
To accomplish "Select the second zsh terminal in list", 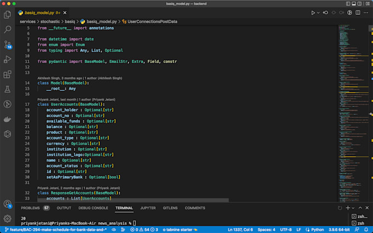I will click(358, 223).
